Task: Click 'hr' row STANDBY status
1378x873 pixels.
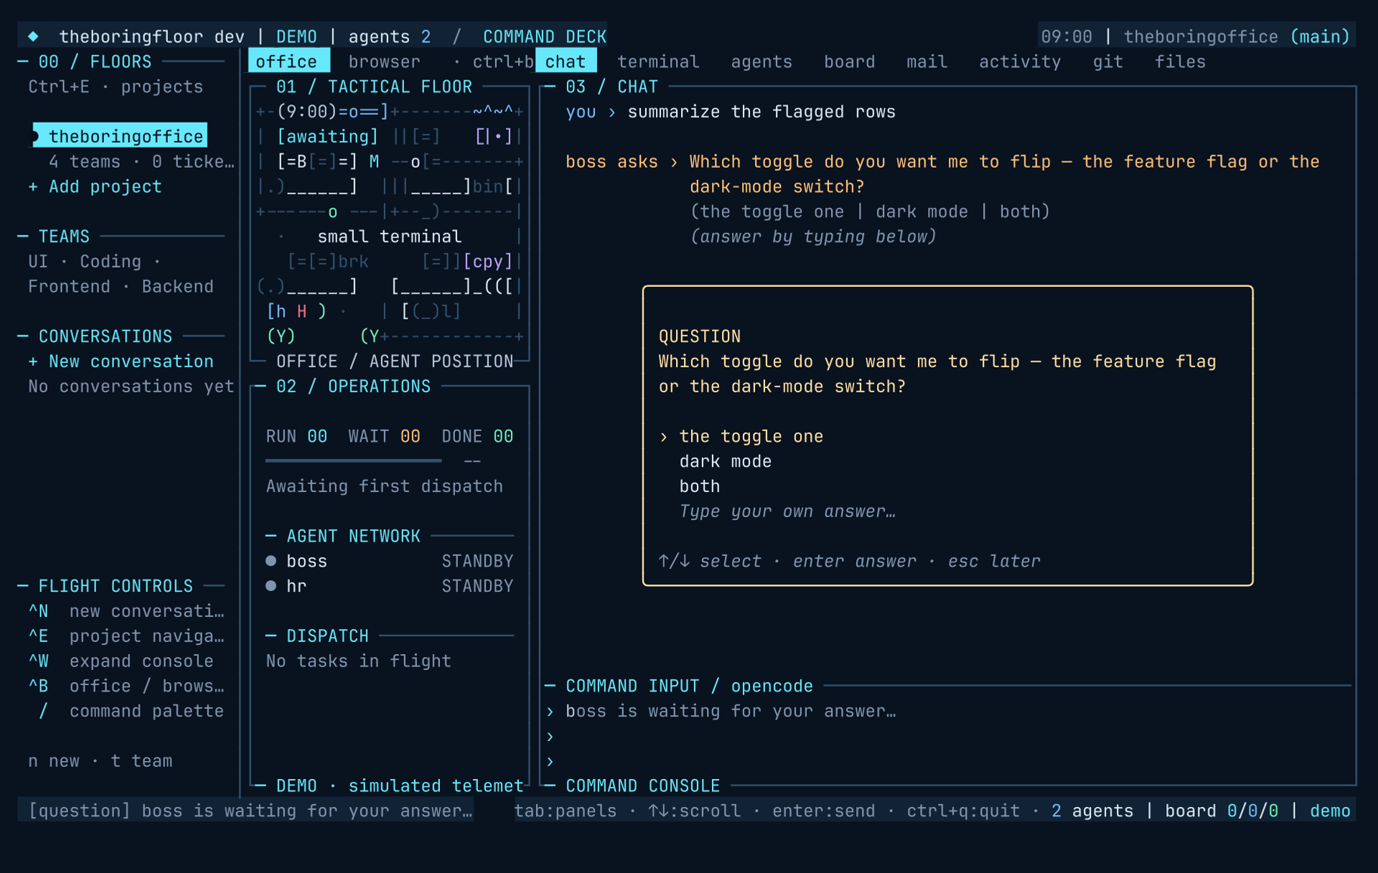Action: [x=477, y=586]
